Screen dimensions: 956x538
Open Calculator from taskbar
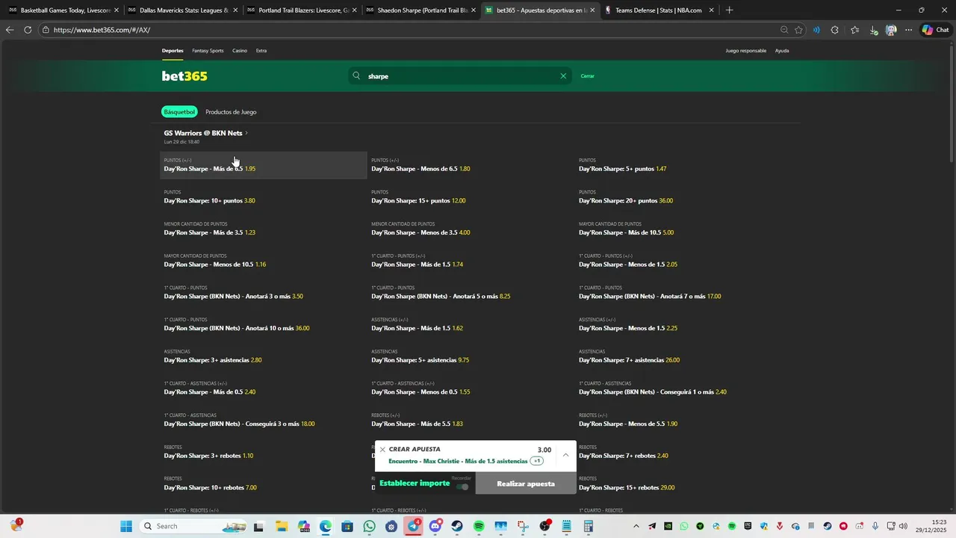tap(589, 526)
